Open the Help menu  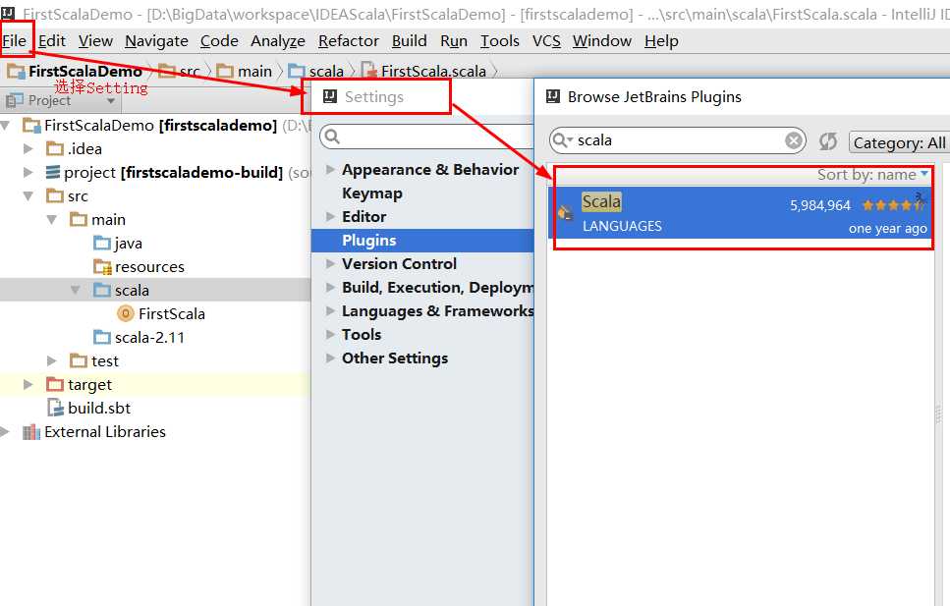[661, 41]
